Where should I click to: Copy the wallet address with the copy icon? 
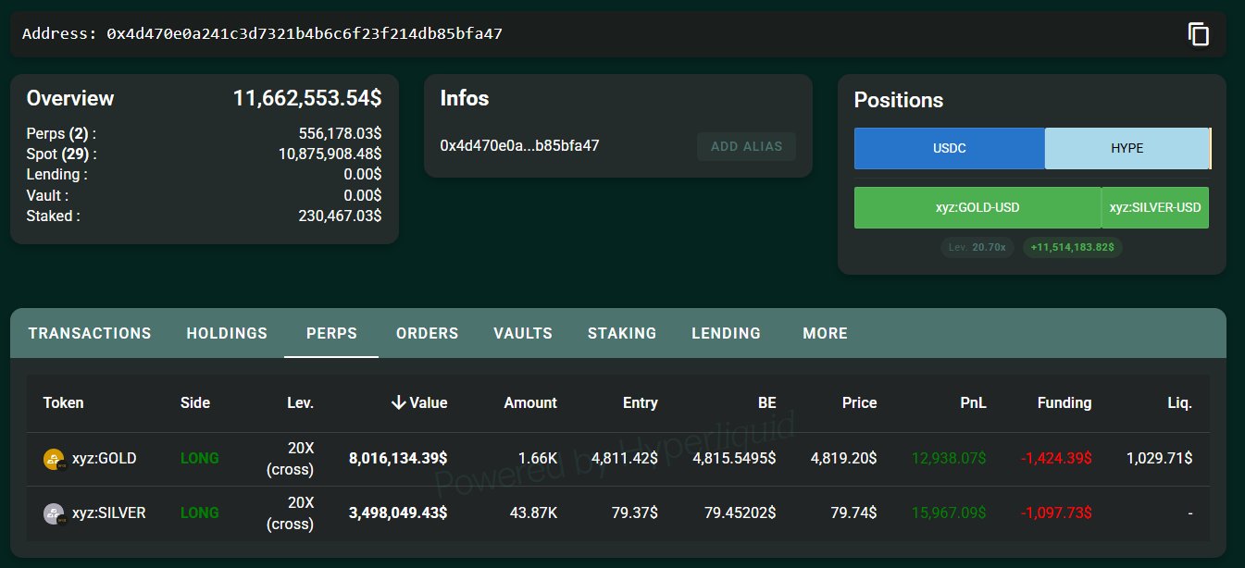(1199, 34)
